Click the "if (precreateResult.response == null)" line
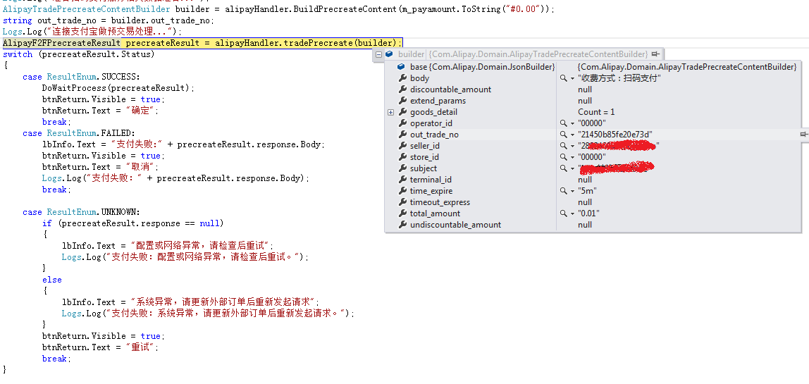 (132, 223)
